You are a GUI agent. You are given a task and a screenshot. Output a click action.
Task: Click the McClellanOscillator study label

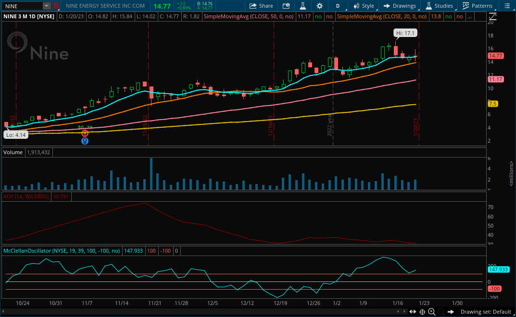point(62,251)
